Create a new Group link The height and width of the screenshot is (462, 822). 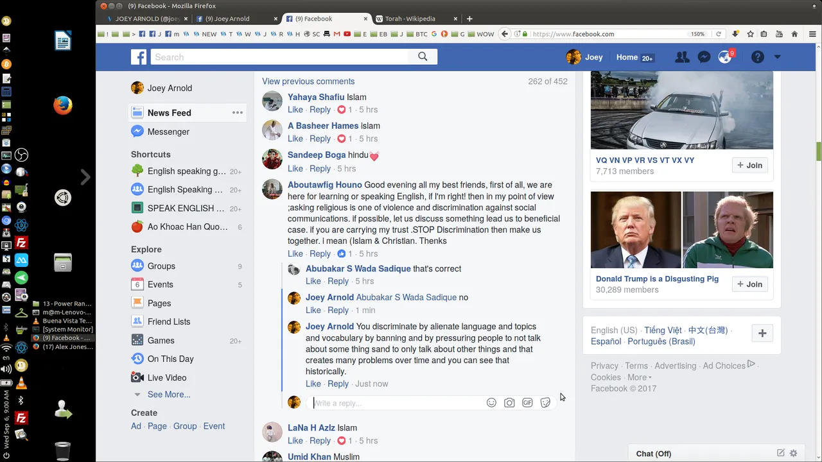[185, 426]
